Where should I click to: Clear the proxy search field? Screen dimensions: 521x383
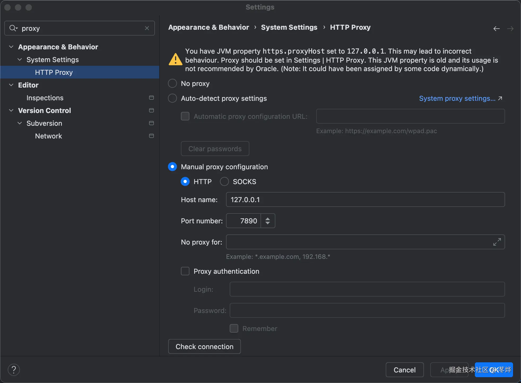click(147, 28)
